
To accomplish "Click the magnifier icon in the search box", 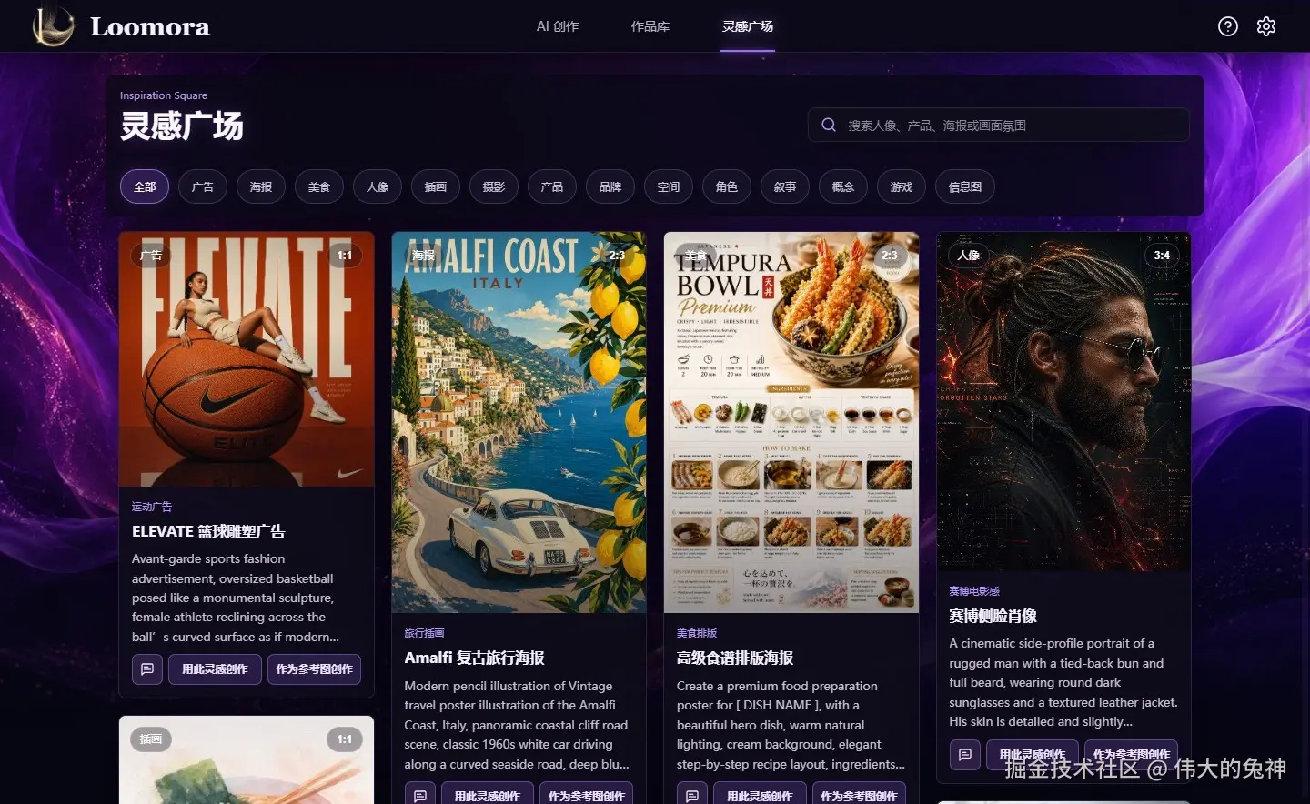I will point(829,125).
